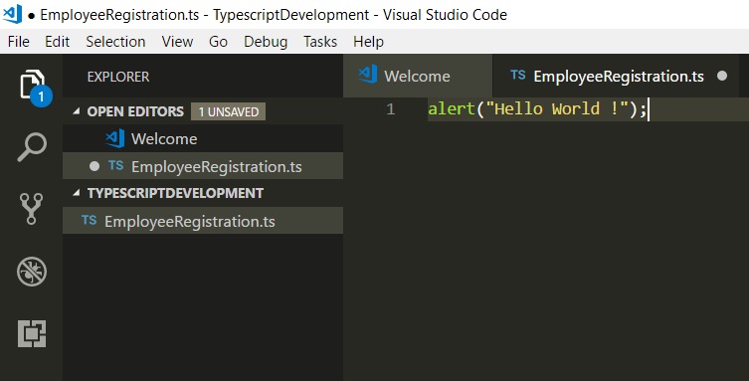This screenshot has width=749, height=381.
Task: Open the Search magnifier in activity bar
Action: pyautogui.click(x=32, y=147)
